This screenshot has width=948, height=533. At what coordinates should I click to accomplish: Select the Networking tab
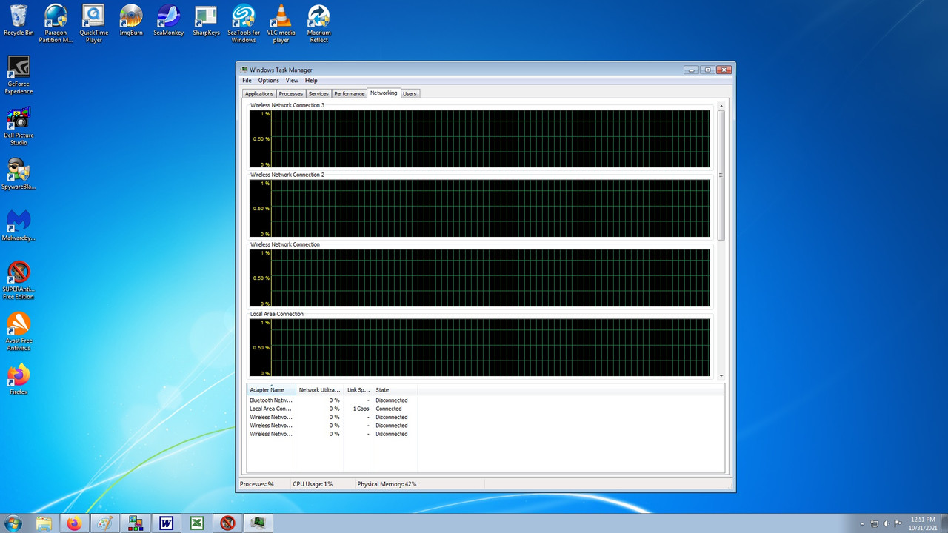384,93
